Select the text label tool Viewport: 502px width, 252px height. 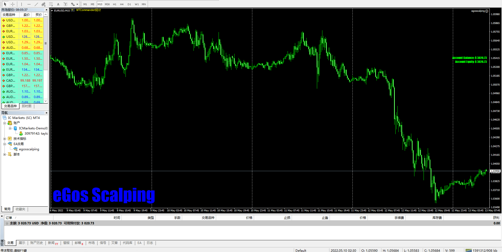tap(65, 4)
